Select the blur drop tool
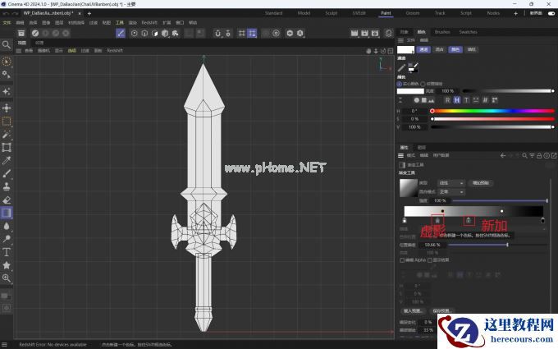The image size is (558, 349). (7, 226)
